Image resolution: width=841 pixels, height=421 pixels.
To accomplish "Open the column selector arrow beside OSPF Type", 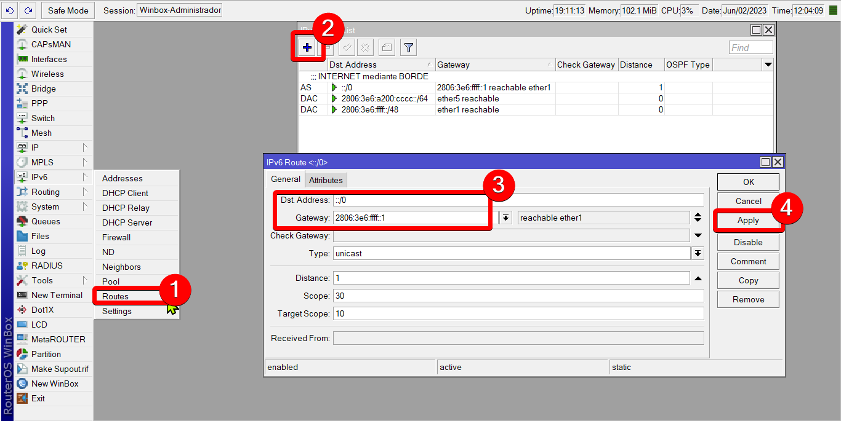I will 767,65.
